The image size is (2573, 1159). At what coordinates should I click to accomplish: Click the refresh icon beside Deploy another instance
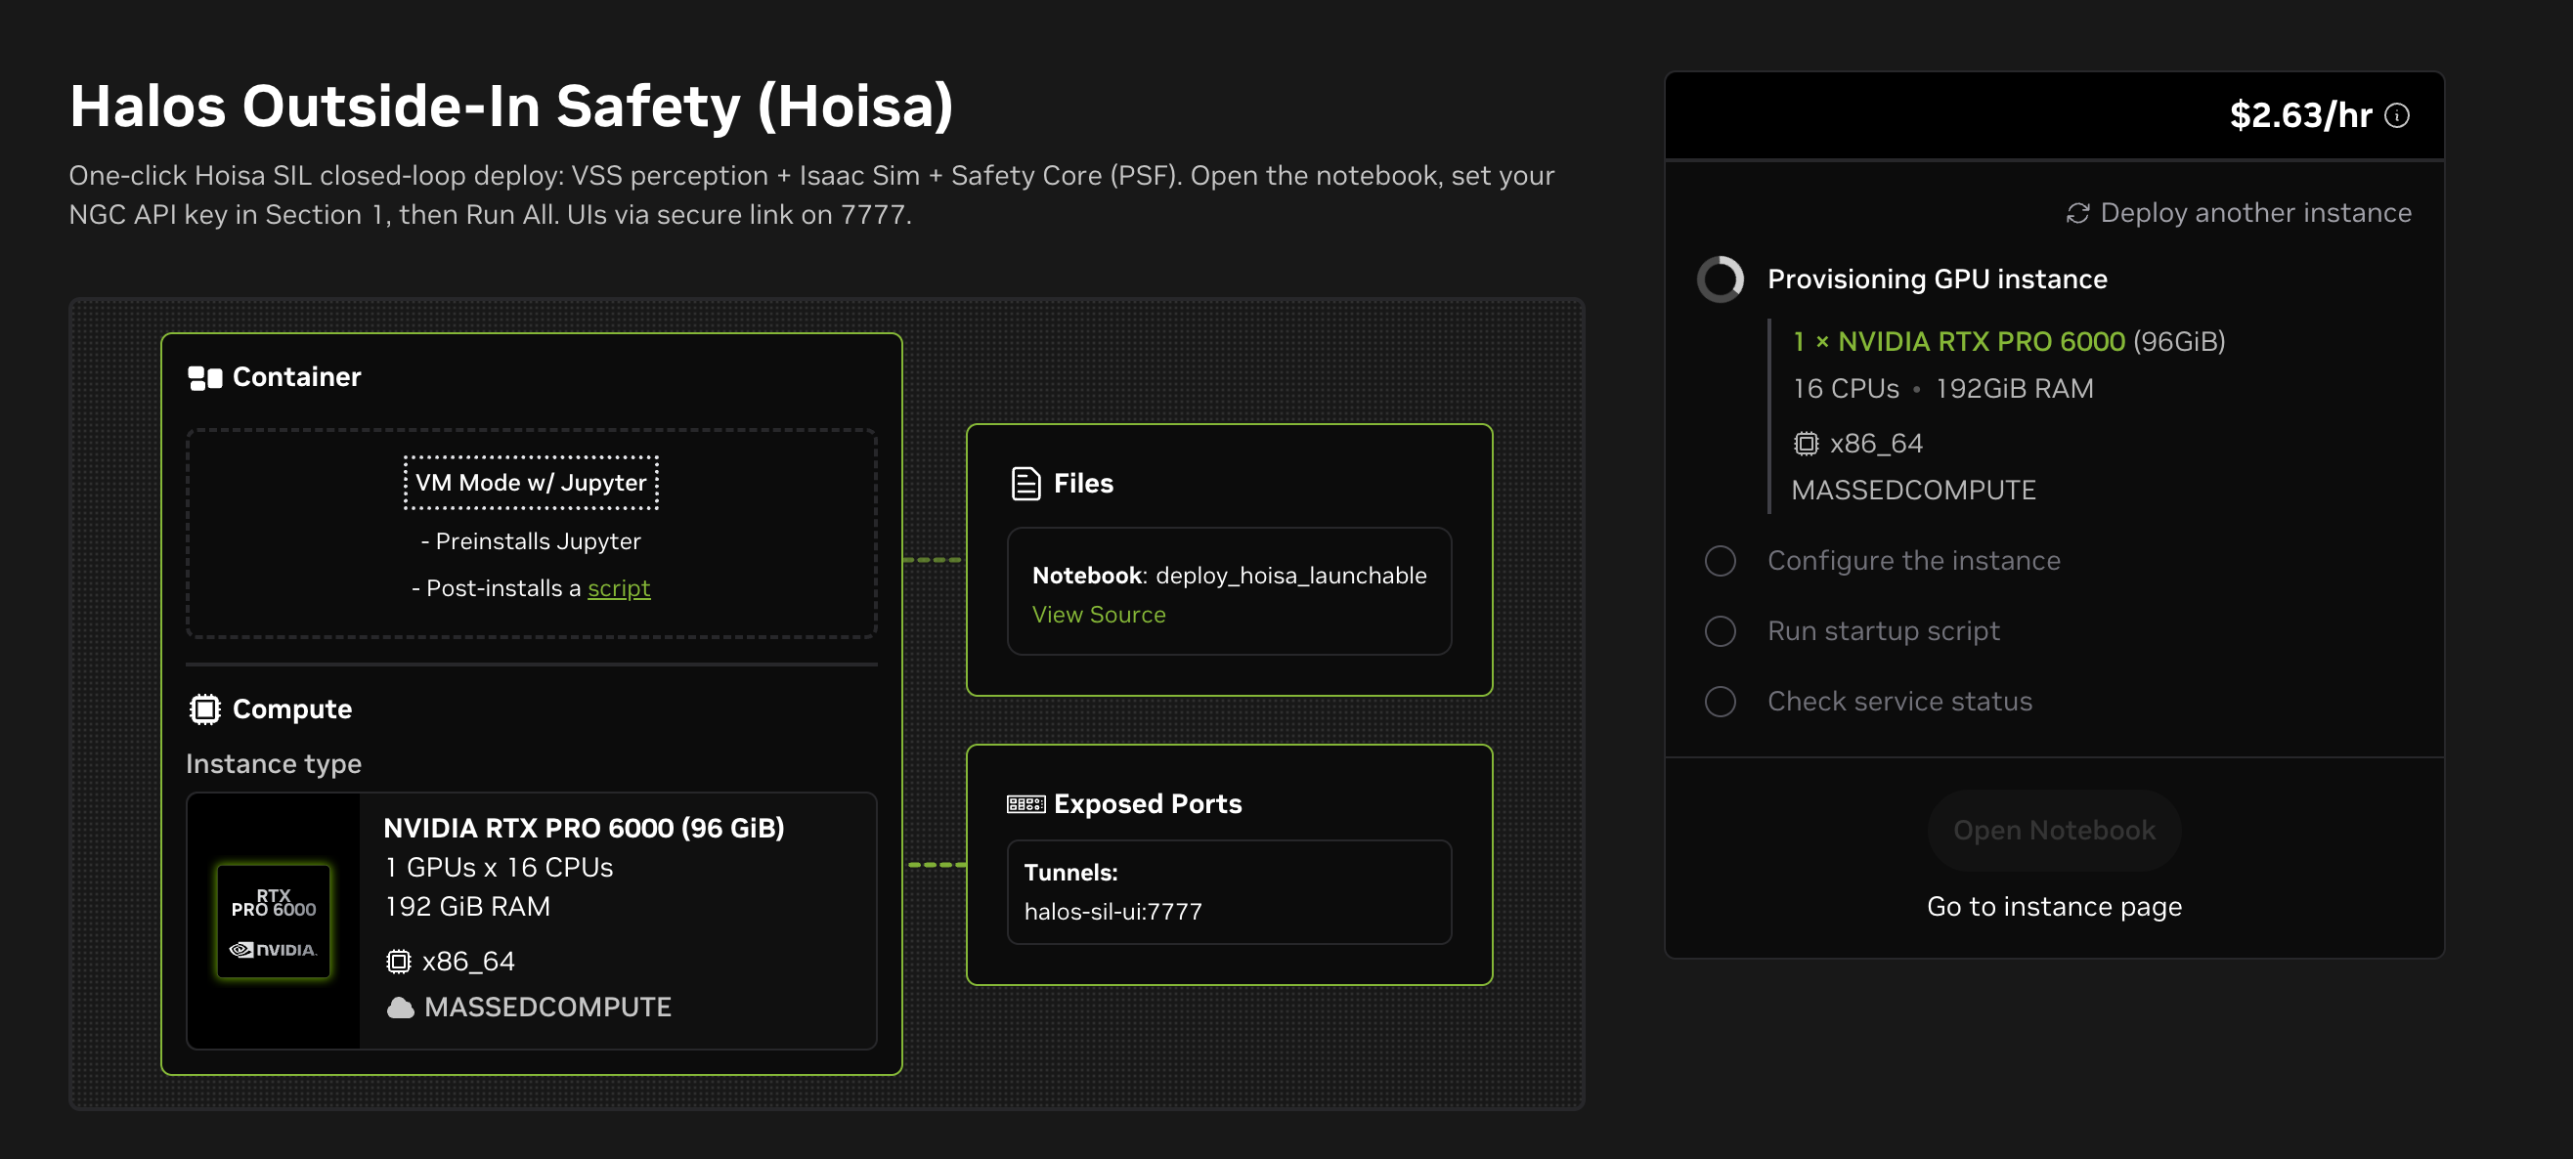coord(2077,214)
